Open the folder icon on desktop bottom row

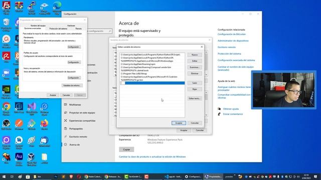[45, 157]
